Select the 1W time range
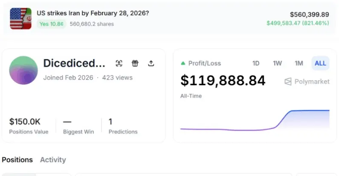This screenshot has height=176, width=339. coord(277,63)
